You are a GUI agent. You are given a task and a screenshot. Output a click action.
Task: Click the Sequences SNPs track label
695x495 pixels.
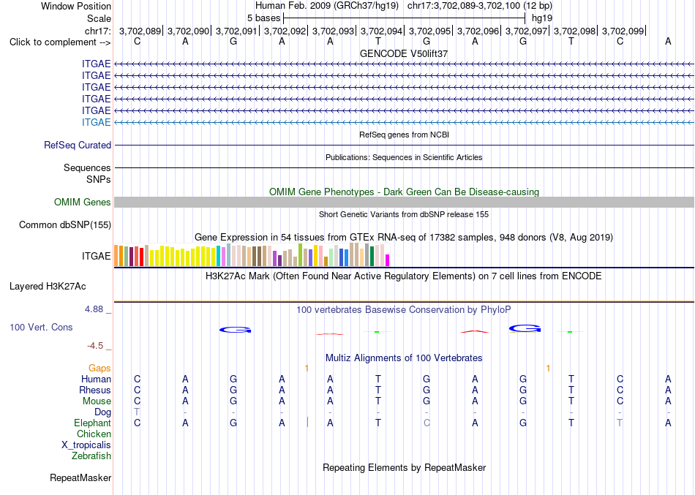pos(87,174)
